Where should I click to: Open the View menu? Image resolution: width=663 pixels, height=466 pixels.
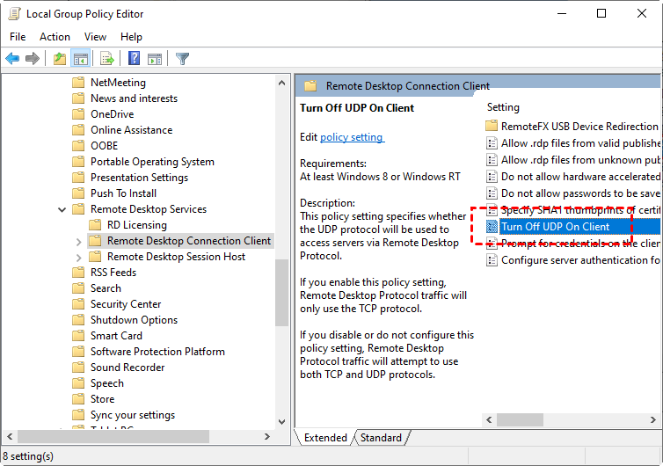[95, 37]
